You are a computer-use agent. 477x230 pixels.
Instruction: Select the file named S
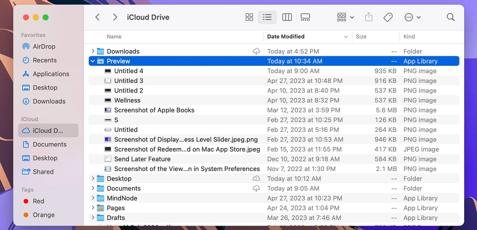click(274, 120)
